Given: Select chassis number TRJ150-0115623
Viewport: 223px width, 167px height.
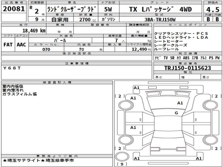Looking at the screenshot, I should coord(188,68).
